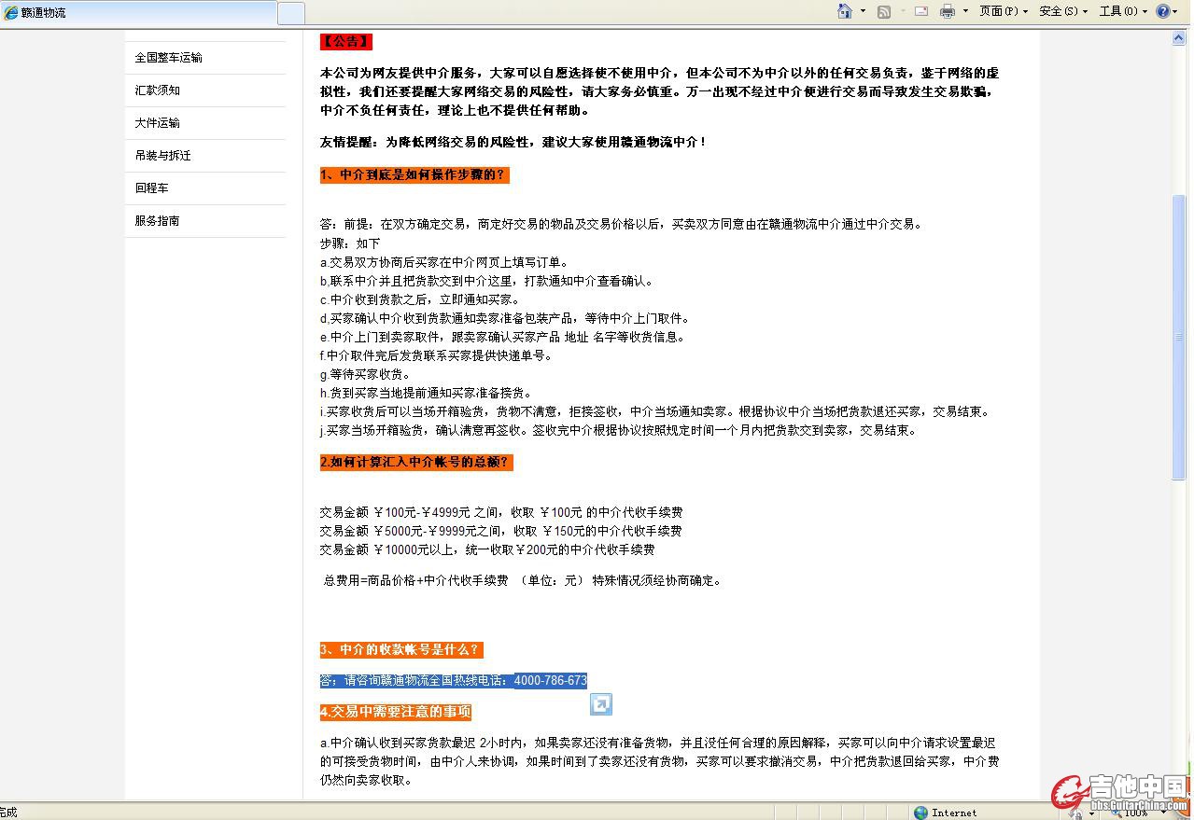The width and height of the screenshot is (1194, 820).
Task: Open the 页面(P) menu
Action: point(1004,11)
